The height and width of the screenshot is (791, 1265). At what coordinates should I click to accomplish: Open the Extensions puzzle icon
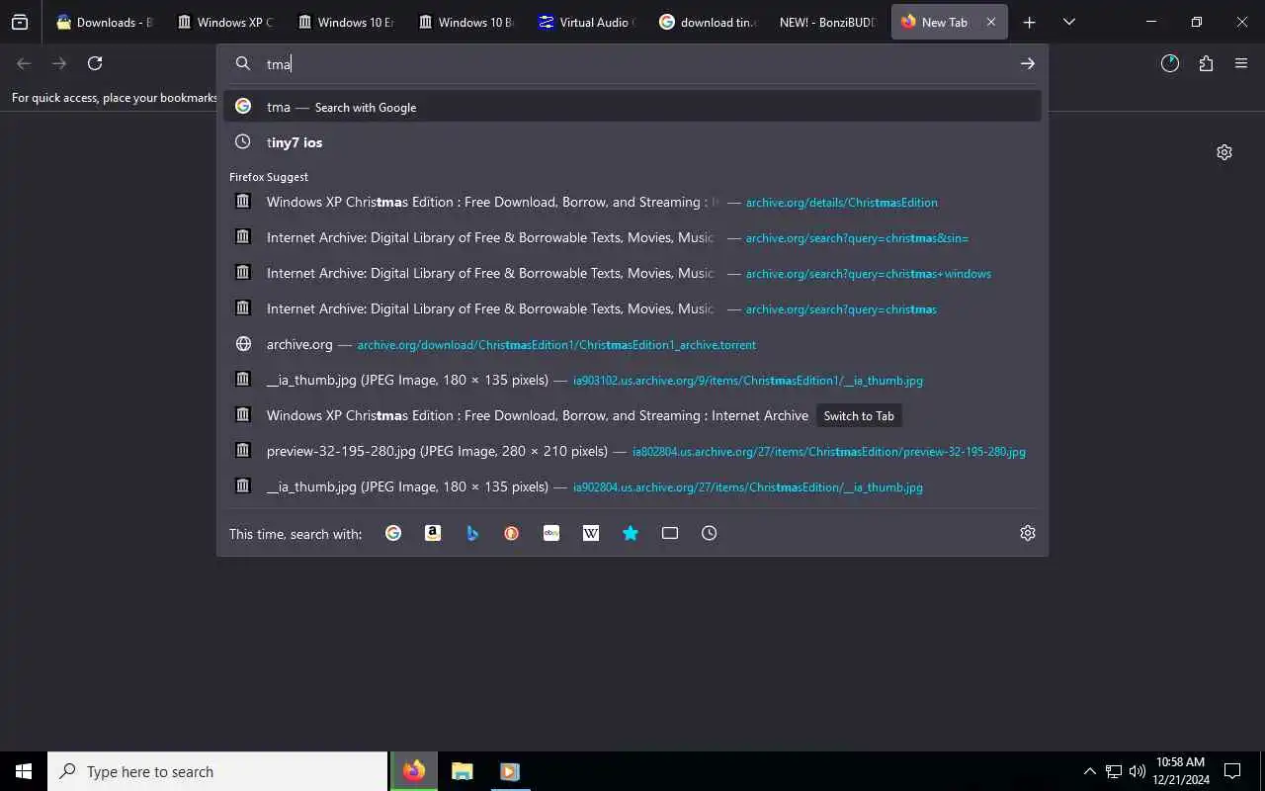coord(1206,63)
